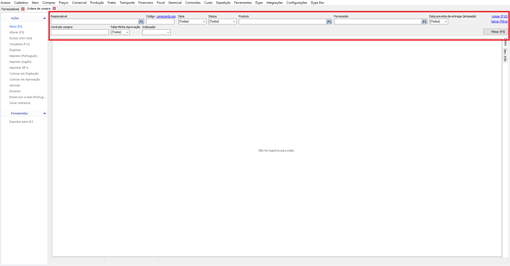Click Enviar por e-mail action
The width and height of the screenshot is (510, 266).
28,97
